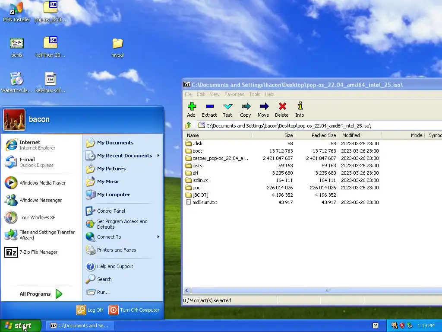The width and height of the screenshot is (442, 332).
Task: Open the Edit menu in 7-Zip
Action: point(201,94)
